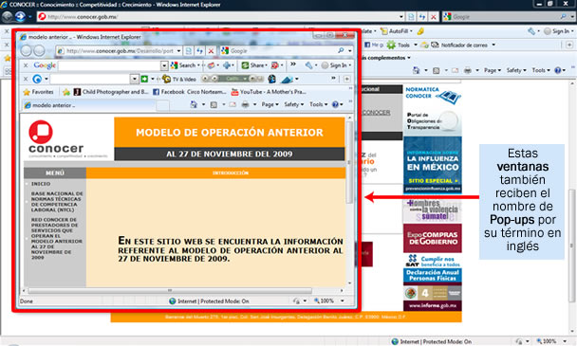Image resolution: width=577 pixels, height=346 pixels.
Task: Open the wrench settings of the popup's Google toolbar
Action: coord(308,65)
